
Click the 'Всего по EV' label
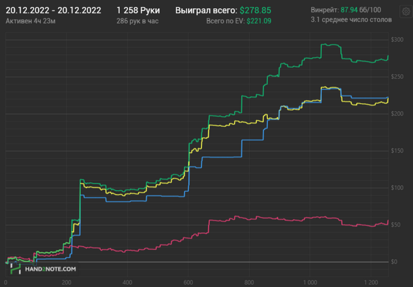(x=225, y=21)
